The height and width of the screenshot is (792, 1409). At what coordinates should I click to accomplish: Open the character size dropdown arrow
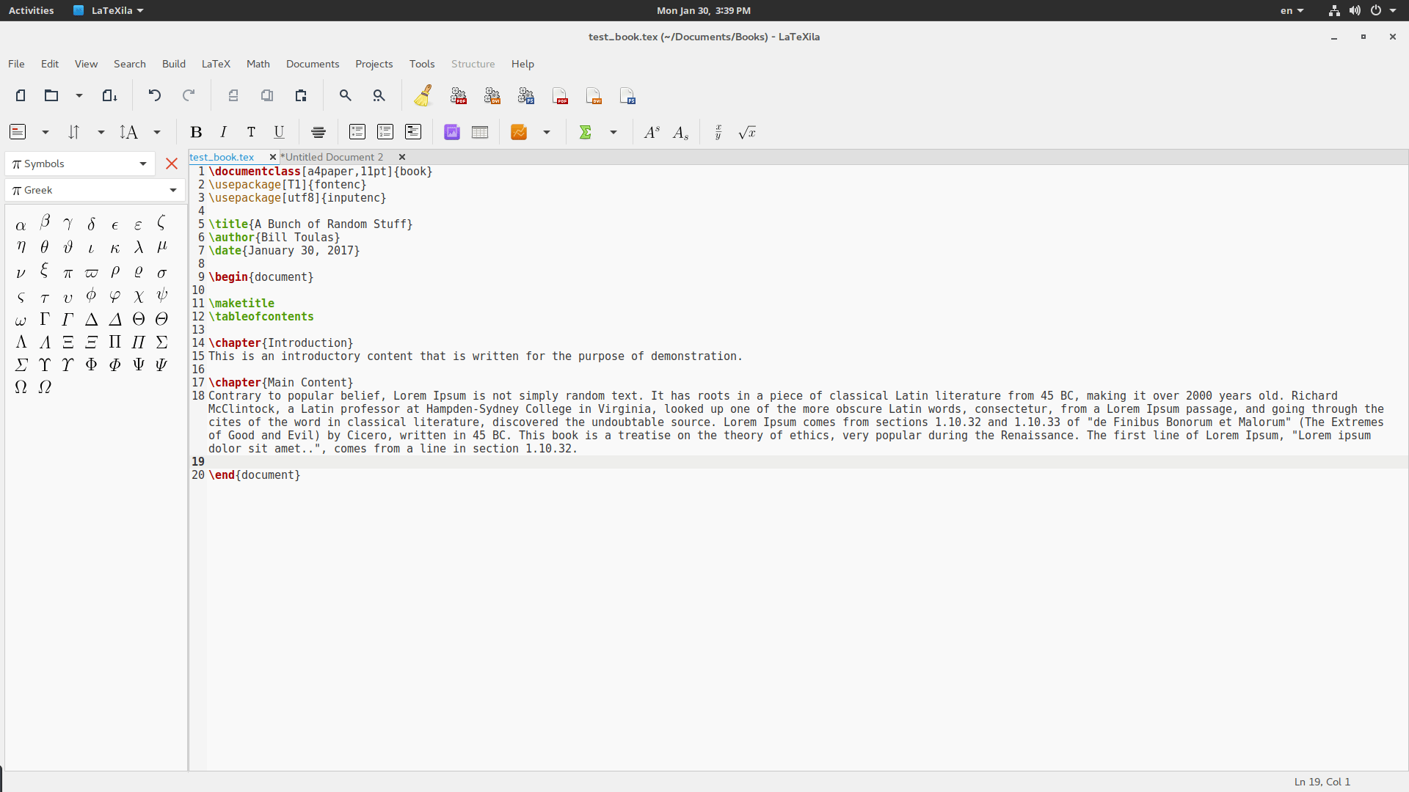pyautogui.click(x=157, y=132)
